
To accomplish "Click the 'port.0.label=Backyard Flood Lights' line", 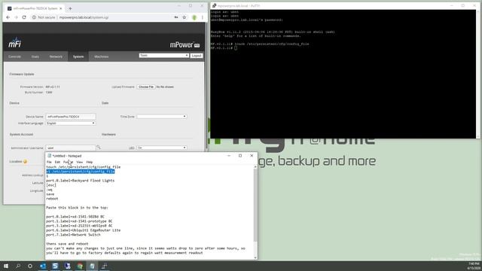I will (81, 181).
